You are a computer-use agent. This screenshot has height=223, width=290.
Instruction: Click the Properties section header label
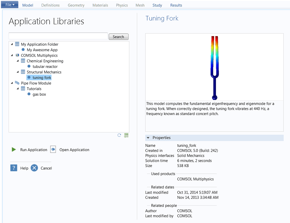[162, 138]
